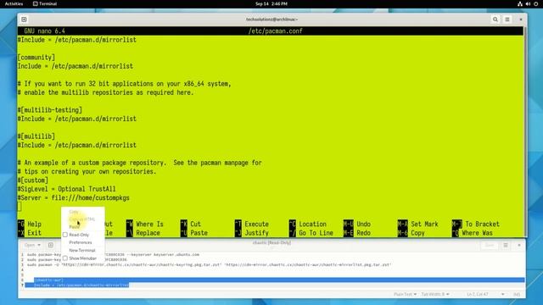Screen dimensions: 543x305
Task: Choose Copy in the context menu
Action: tap(74, 212)
